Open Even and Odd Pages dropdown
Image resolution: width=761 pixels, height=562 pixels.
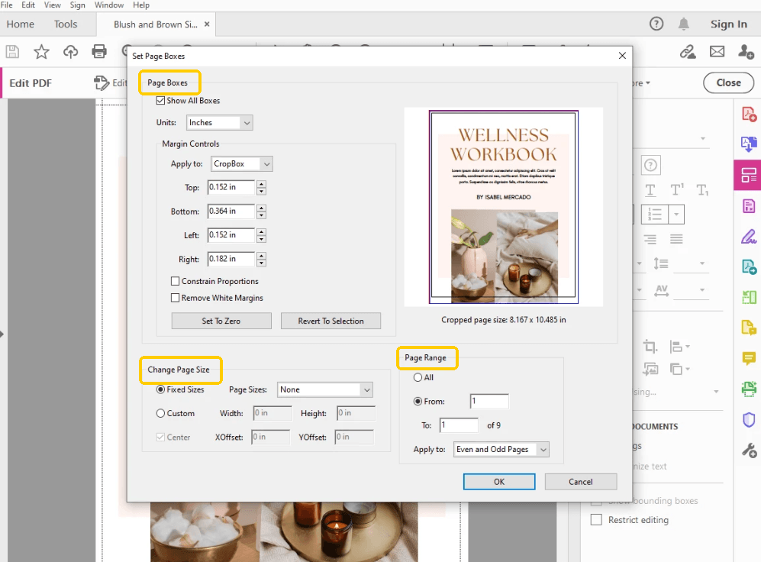point(501,449)
